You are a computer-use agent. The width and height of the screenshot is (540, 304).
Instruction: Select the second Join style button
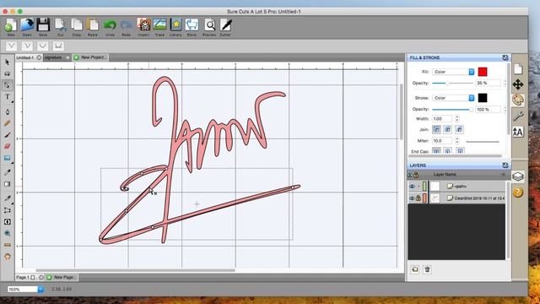448,129
